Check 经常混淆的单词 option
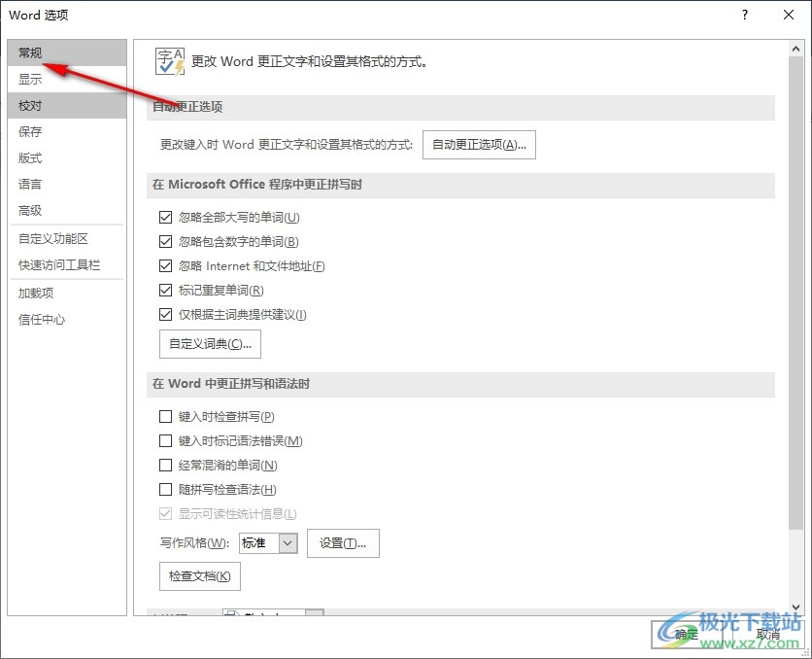 (x=166, y=466)
